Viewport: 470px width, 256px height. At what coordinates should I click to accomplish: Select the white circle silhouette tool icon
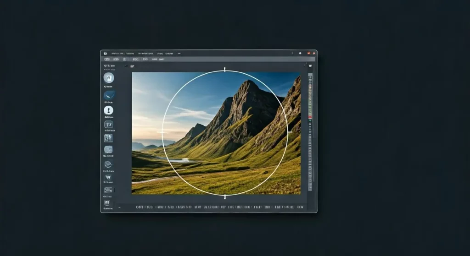coord(109,110)
